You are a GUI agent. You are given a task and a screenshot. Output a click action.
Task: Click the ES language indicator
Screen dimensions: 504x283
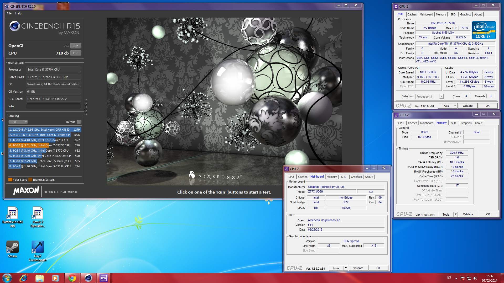(x=449, y=277)
